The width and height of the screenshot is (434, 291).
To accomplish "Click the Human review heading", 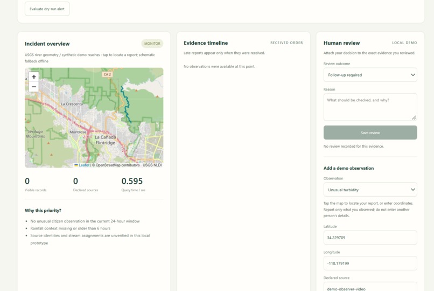I will click(341, 43).
